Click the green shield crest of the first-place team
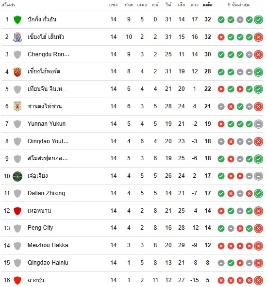The image size is (267, 287). (17, 19)
